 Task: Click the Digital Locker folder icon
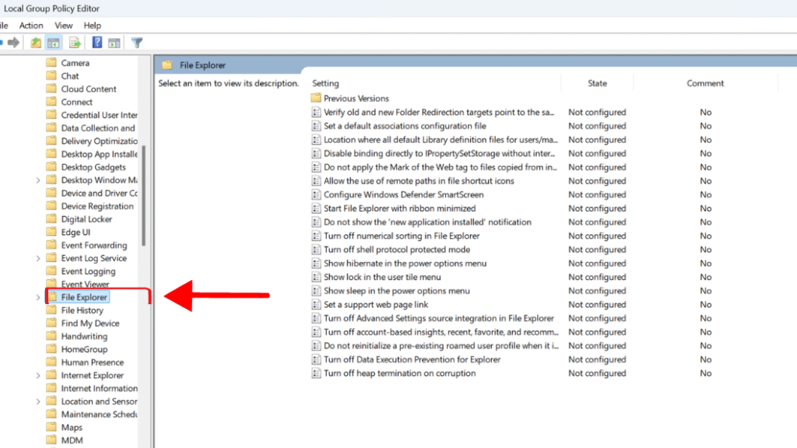(51, 219)
